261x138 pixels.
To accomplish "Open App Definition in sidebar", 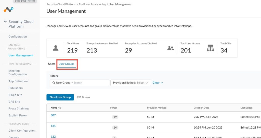I will point(18,81).
